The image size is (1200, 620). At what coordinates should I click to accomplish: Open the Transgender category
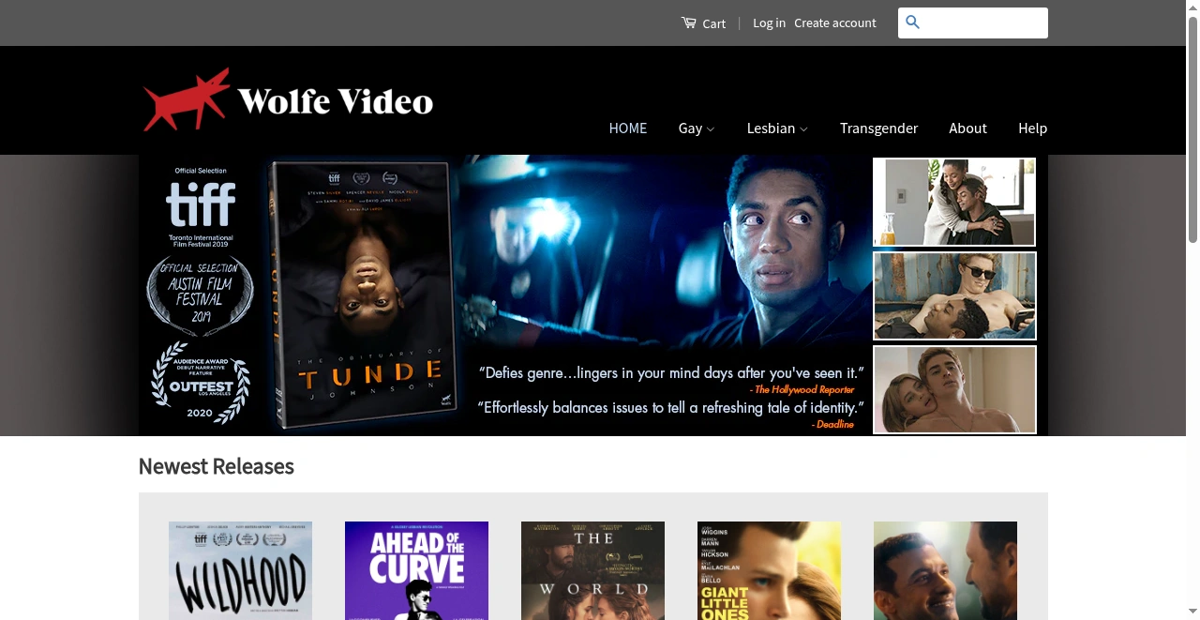coord(879,129)
